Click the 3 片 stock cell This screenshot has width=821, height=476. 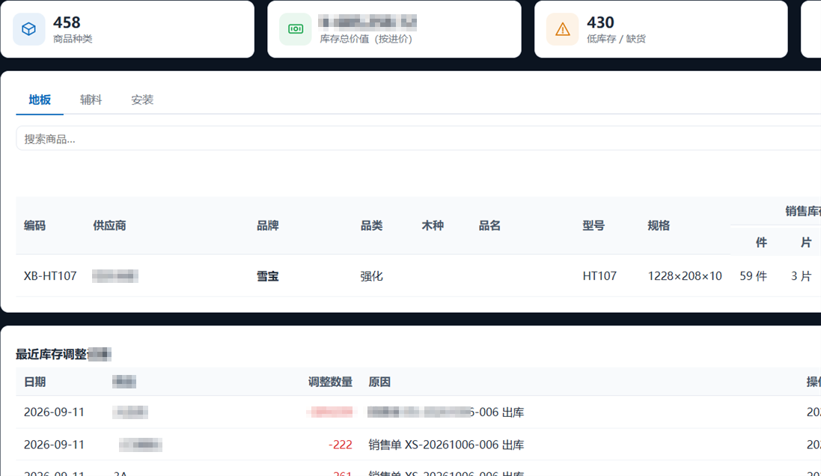[801, 276]
